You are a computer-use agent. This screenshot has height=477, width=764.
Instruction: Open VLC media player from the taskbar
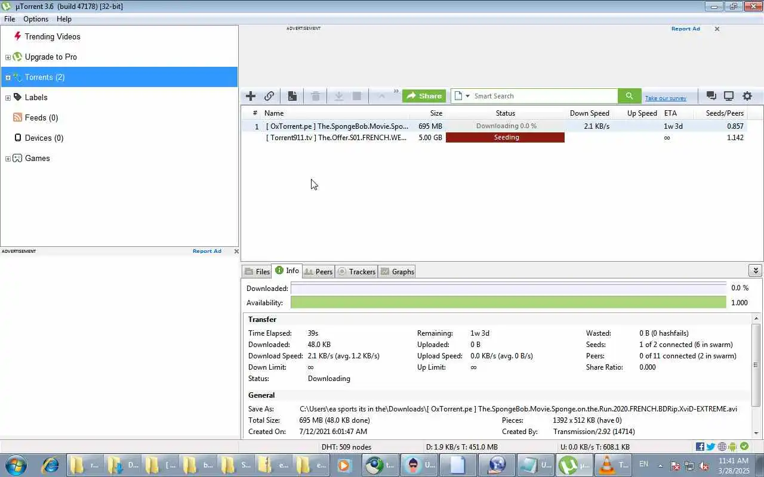pos(613,465)
